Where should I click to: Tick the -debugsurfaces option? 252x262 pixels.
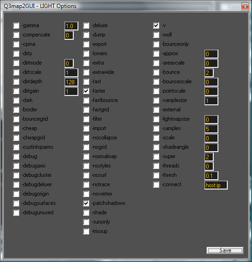(16, 204)
